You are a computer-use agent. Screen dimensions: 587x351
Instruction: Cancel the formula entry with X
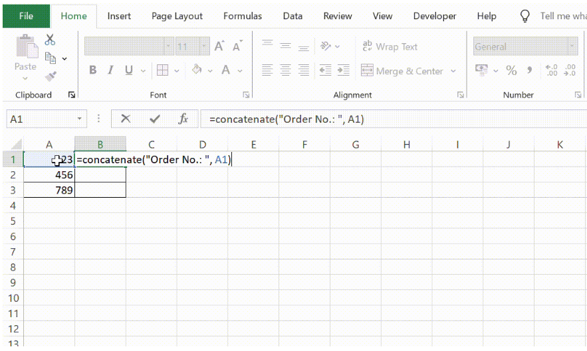click(126, 119)
